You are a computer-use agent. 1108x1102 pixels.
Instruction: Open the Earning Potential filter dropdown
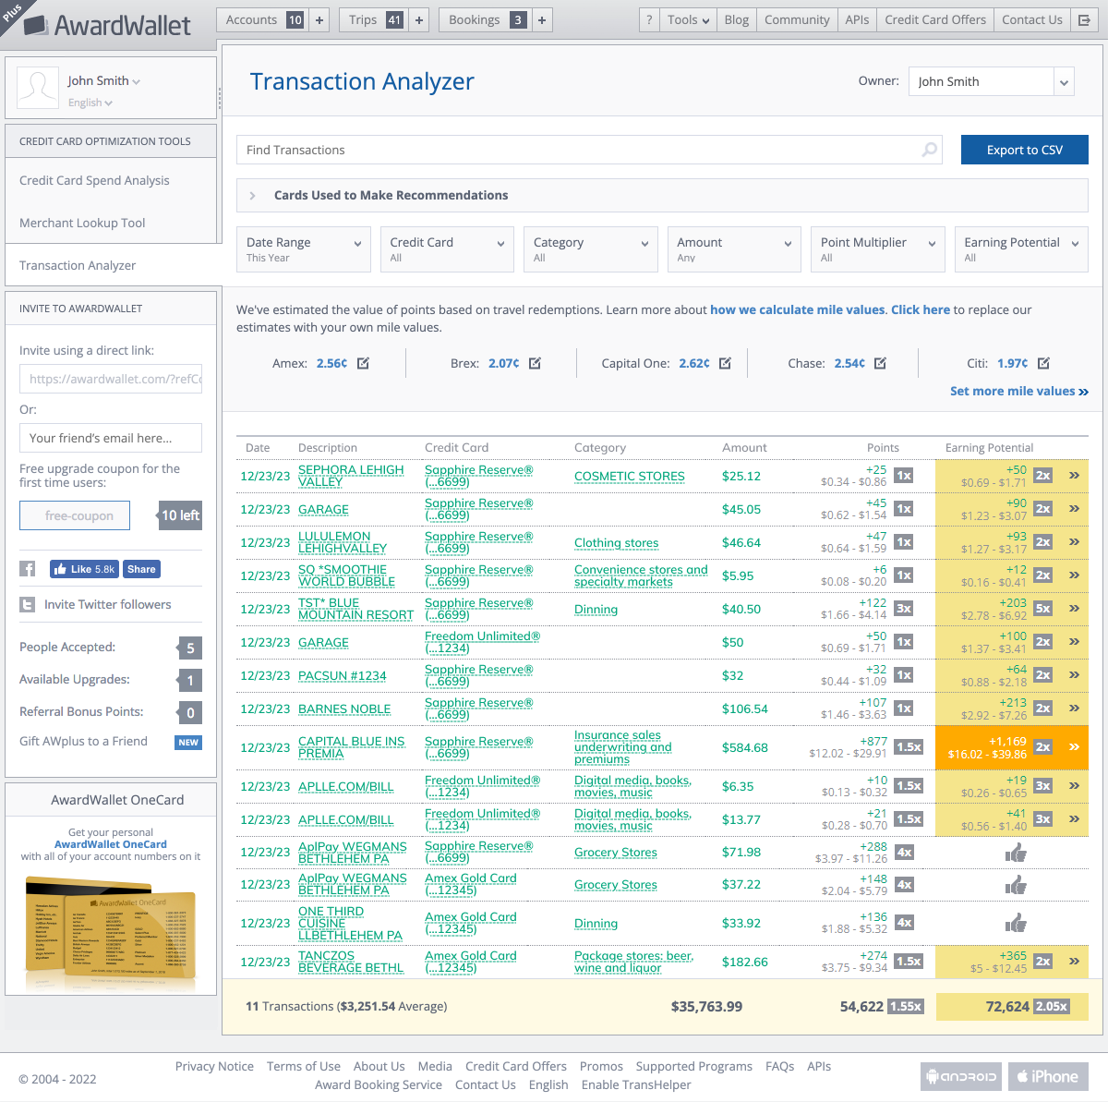point(1021,249)
